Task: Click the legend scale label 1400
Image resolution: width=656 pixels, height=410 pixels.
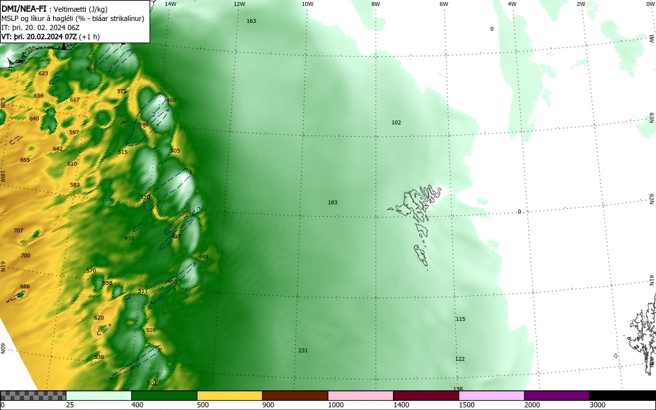Action: point(401,405)
